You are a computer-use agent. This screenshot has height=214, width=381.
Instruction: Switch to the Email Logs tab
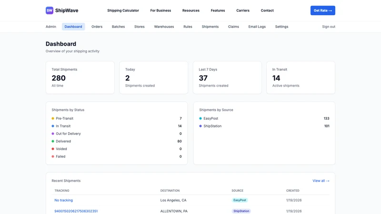(257, 27)
